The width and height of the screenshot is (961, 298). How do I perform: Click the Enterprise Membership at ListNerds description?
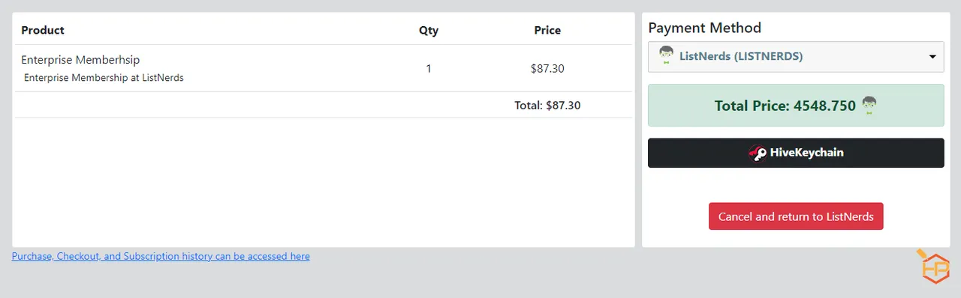click(104, 78)
